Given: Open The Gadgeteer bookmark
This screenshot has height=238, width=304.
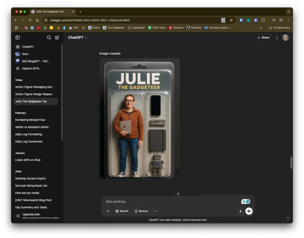Looking at the screenshot, I should pyautogui.click(x=114, y=28).
